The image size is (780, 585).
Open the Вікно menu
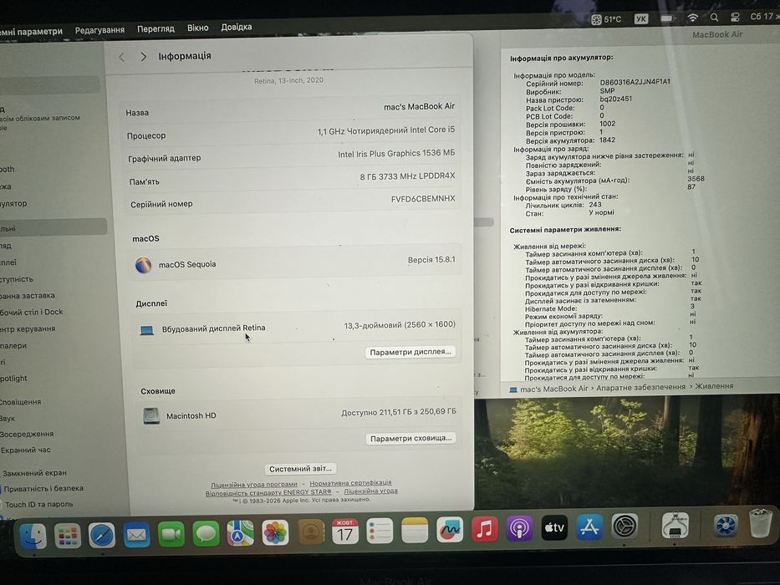[x=197, y=28]
